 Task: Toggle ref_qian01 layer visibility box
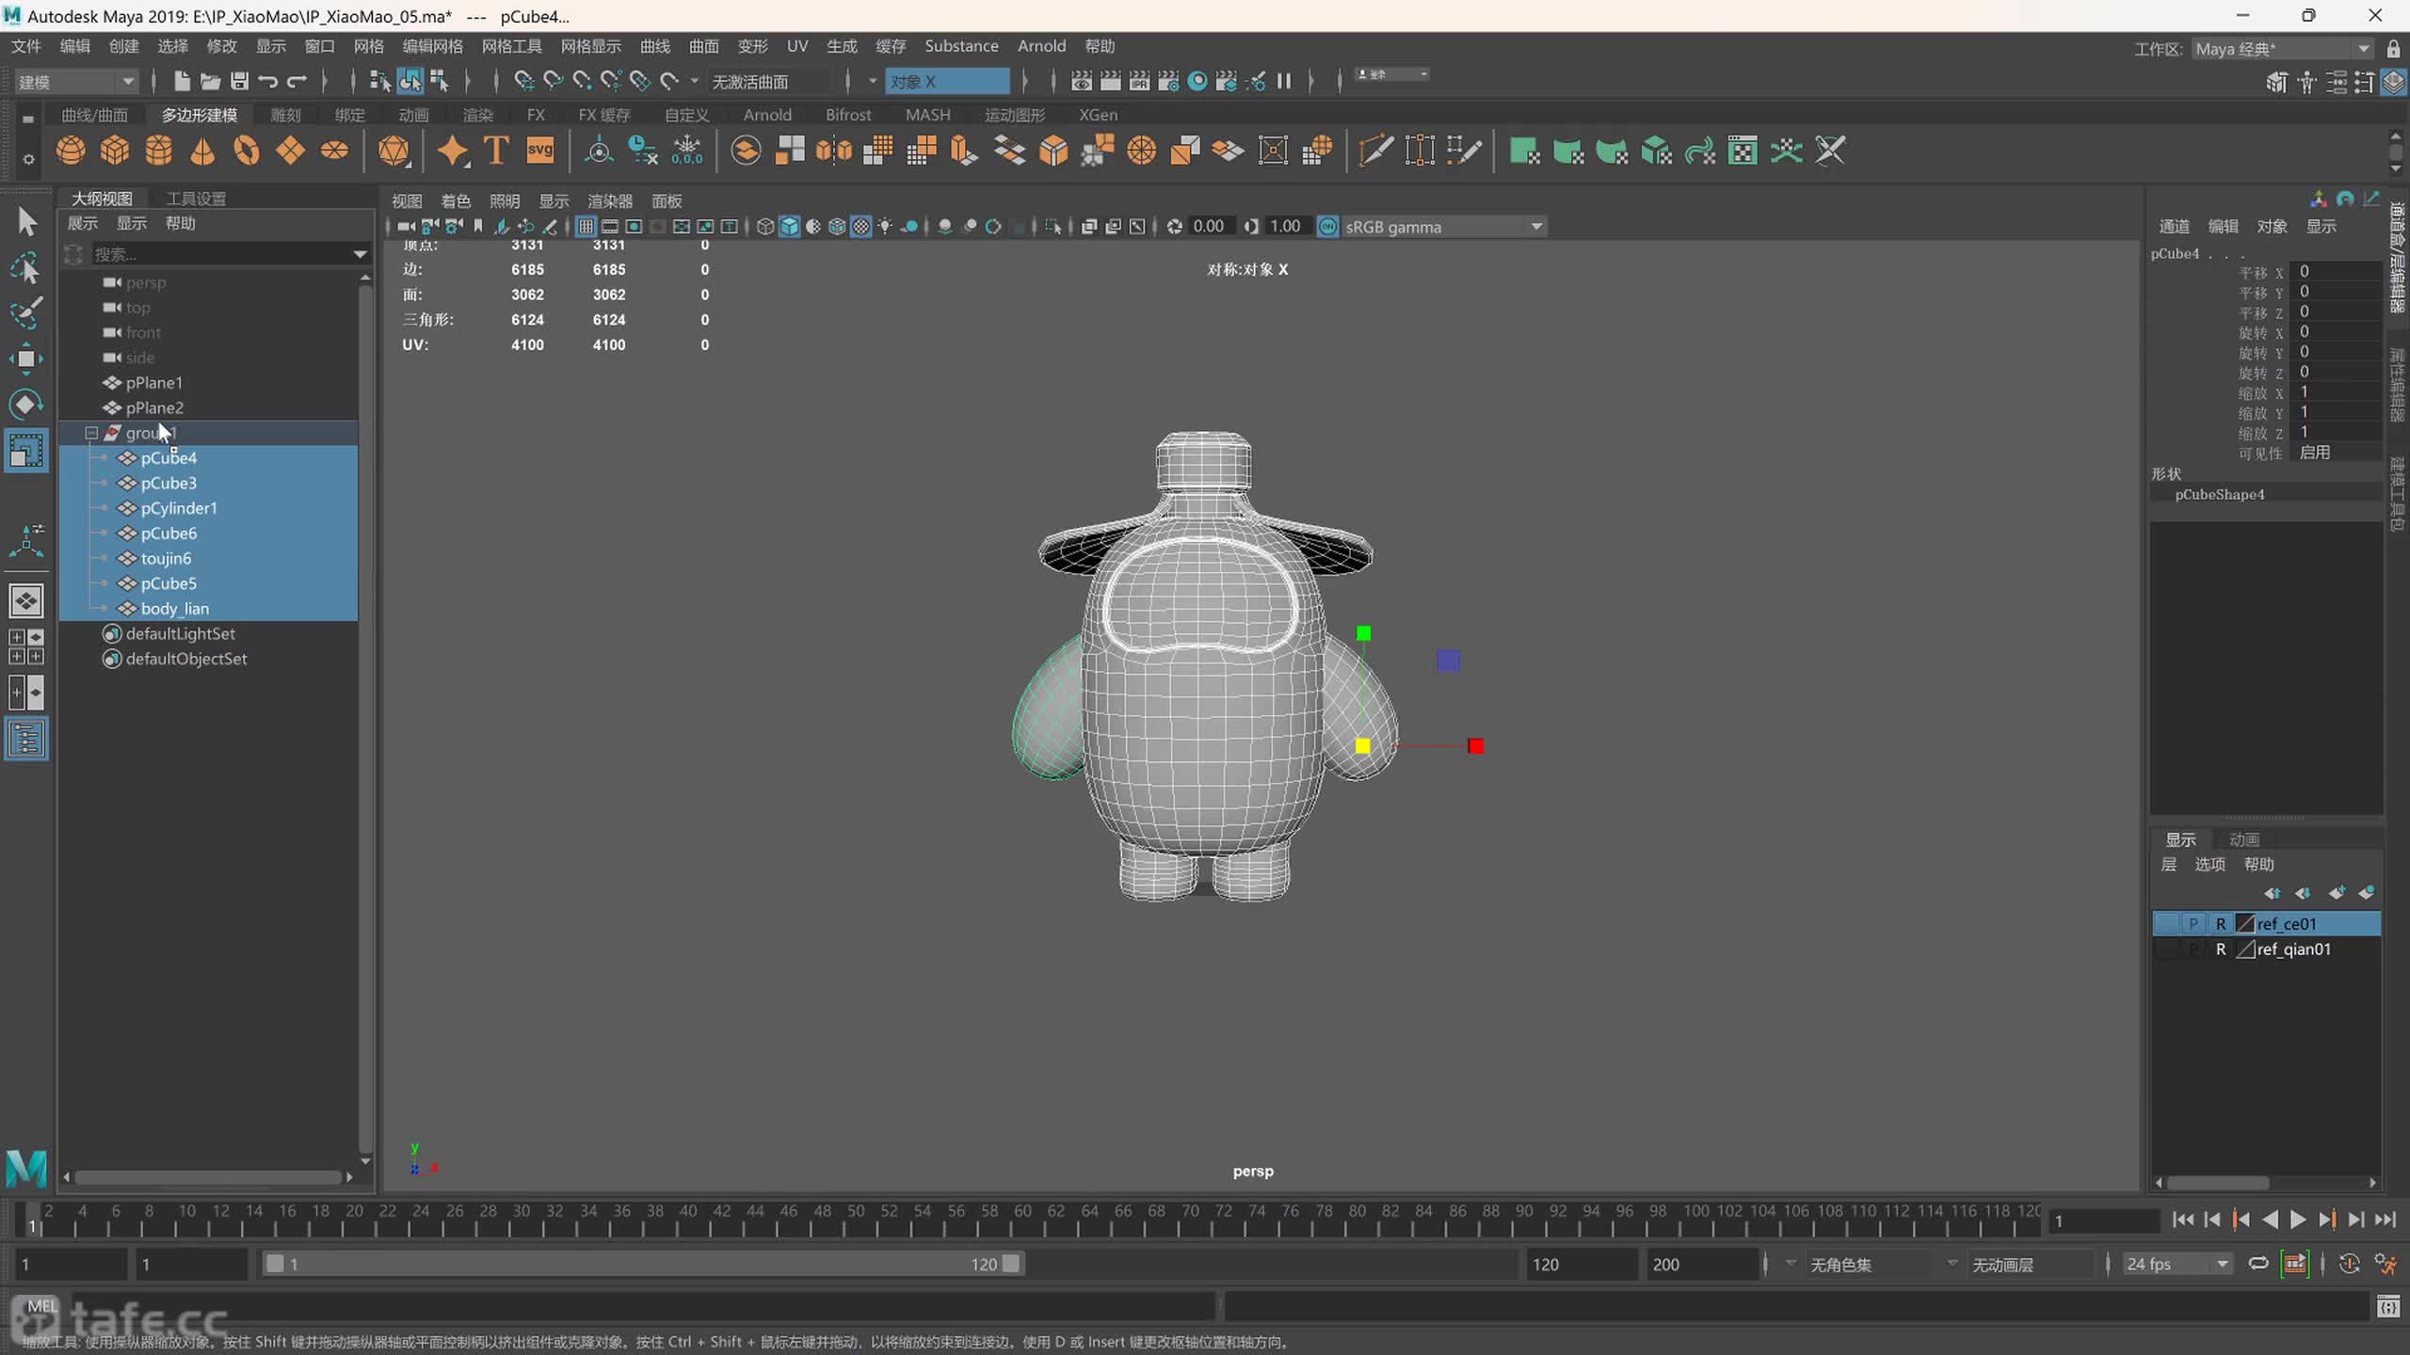(x=2167, y=949)
